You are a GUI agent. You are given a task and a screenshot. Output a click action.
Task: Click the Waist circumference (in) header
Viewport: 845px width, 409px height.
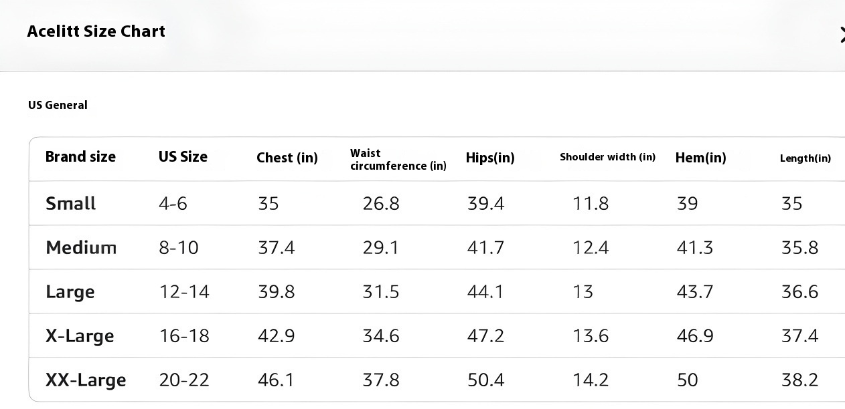click(398, 160)
